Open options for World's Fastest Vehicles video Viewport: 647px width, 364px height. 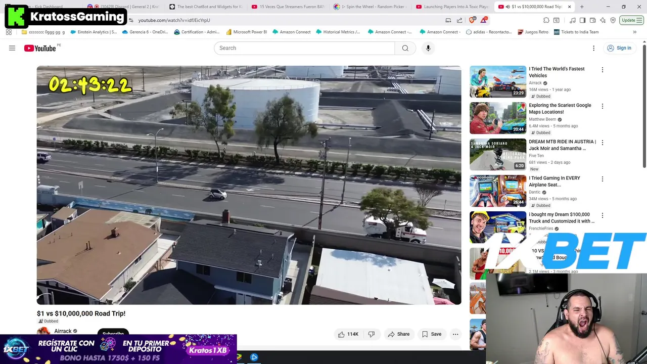602,70
